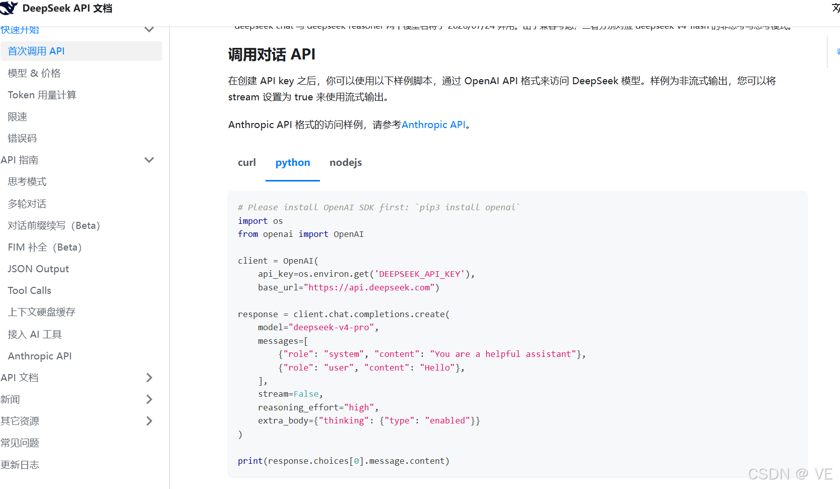Viewport: 840px width, 489px height.
Task: Select 其它资源 sidebar category
Action: pyautogui.click(x=20, y=421)
